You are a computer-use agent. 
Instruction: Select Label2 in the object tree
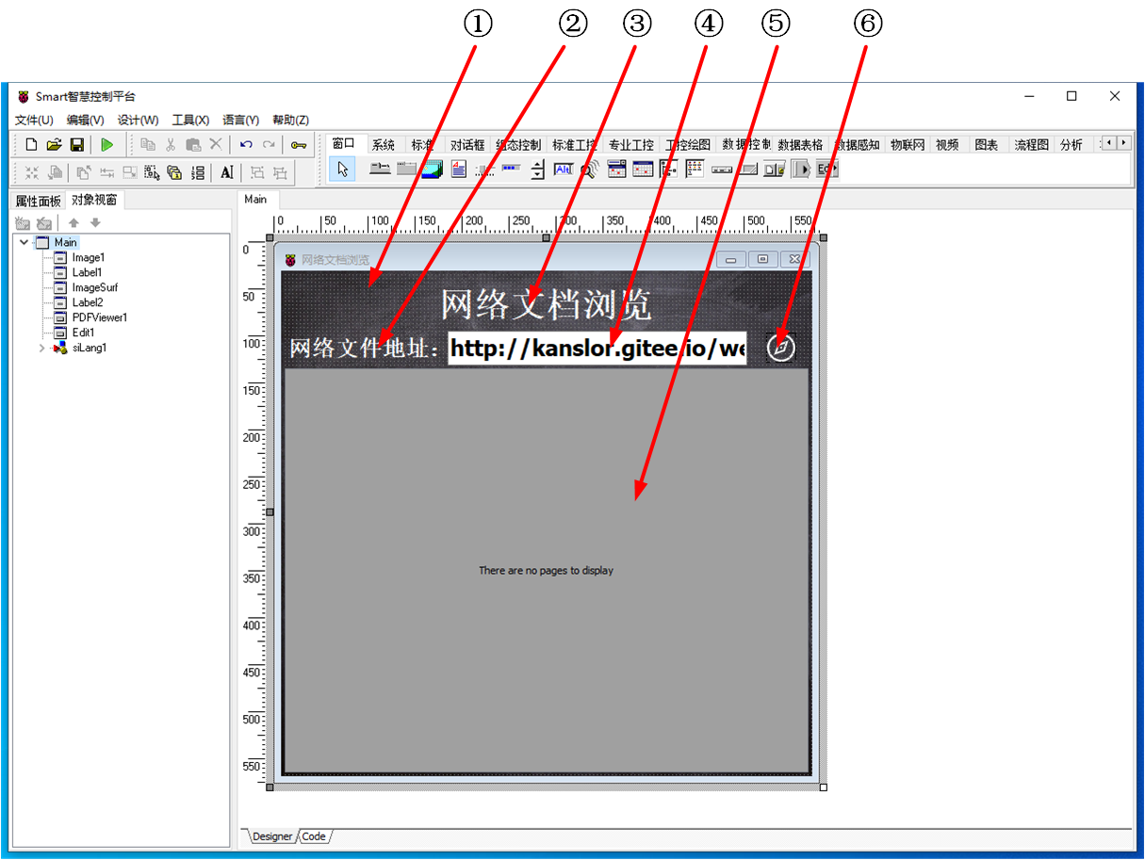point(88,302)
